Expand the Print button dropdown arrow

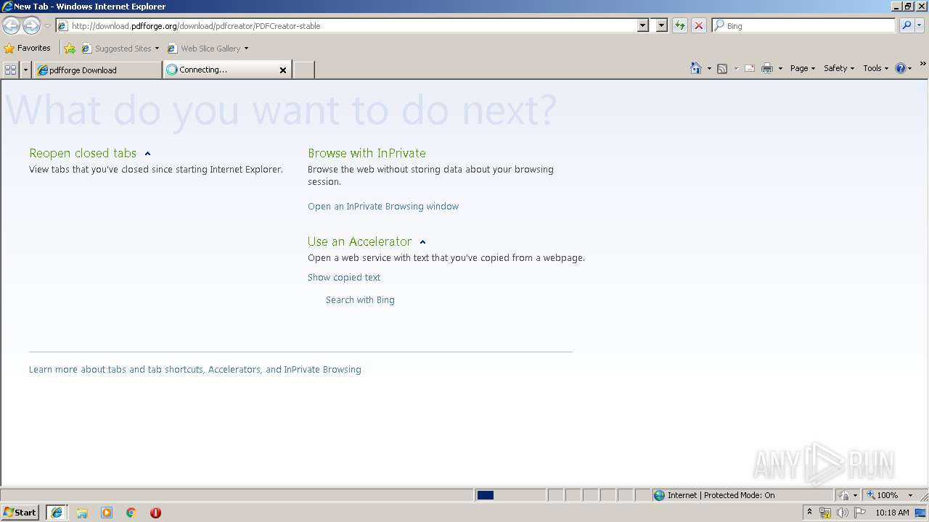pos(780,68)
